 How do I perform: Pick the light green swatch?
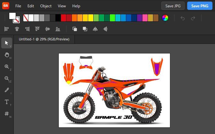coord(96,18)
